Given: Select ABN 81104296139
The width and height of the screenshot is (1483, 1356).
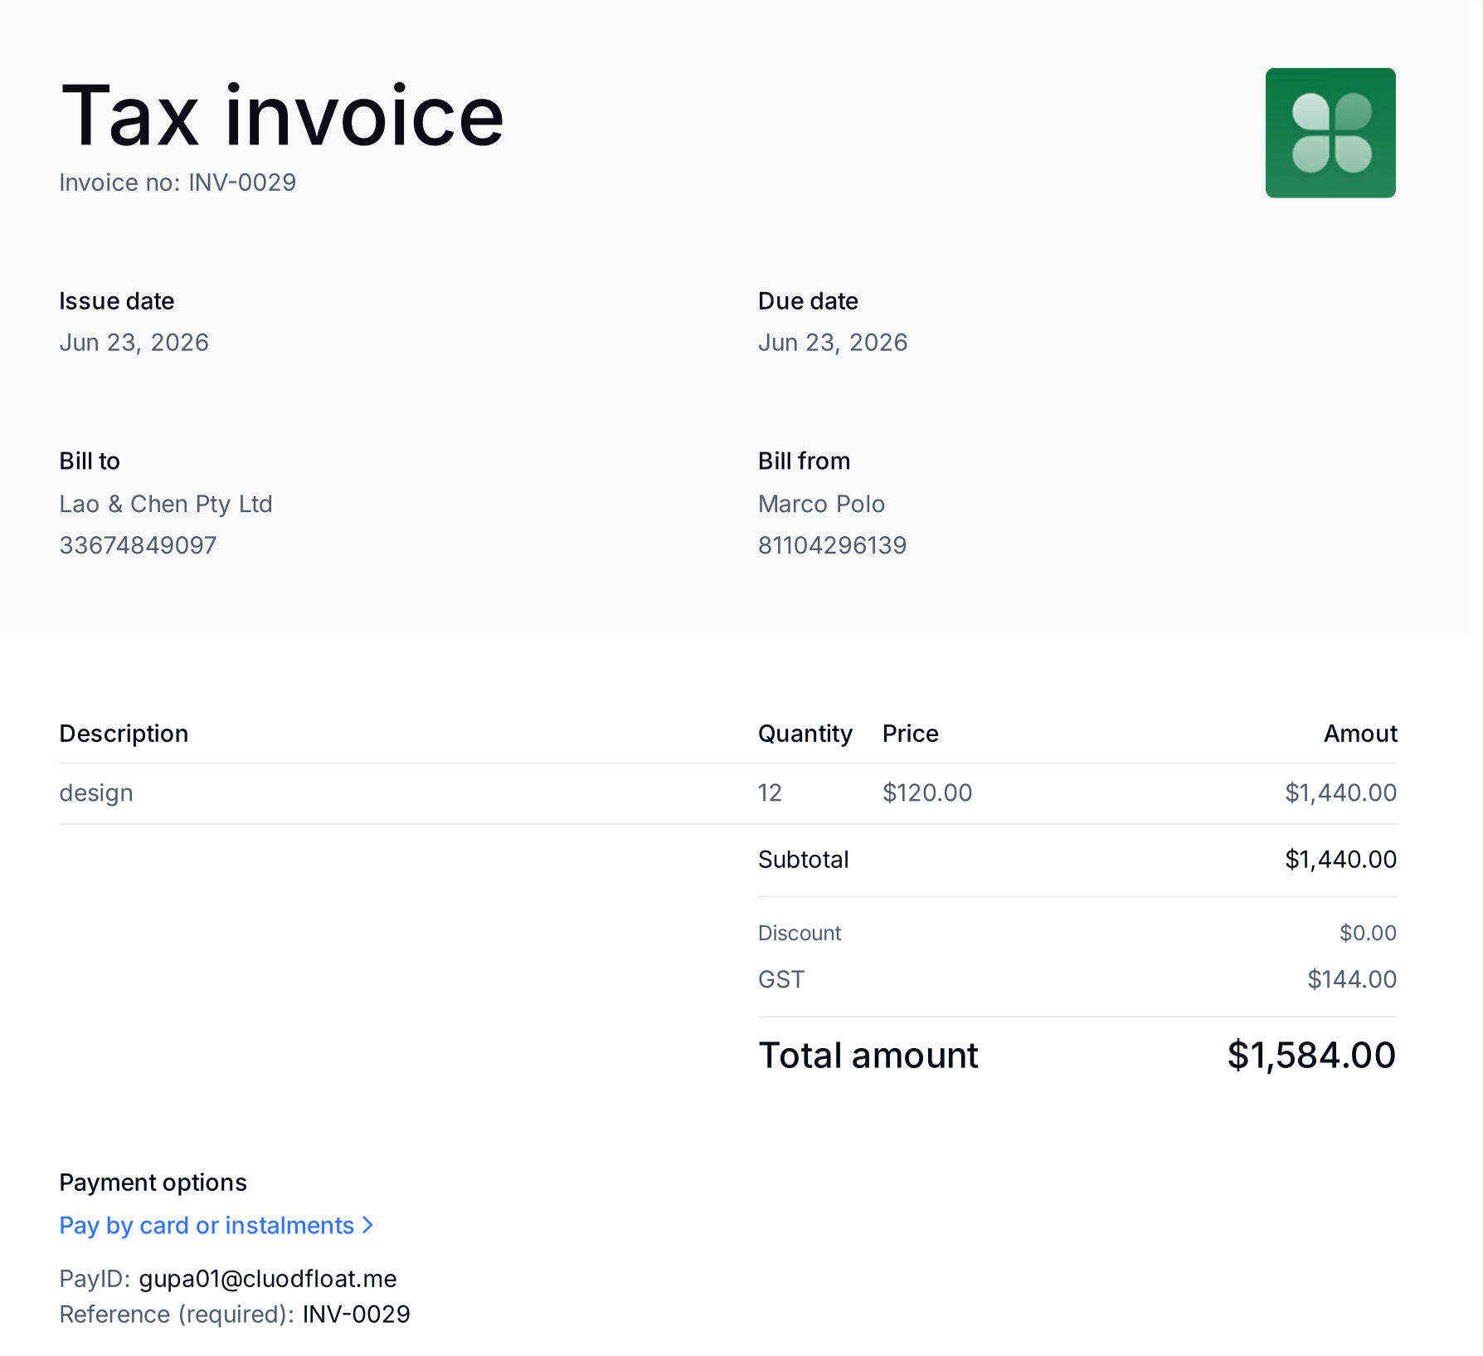Looking at the screenshot, I should (x=832, y=546).
